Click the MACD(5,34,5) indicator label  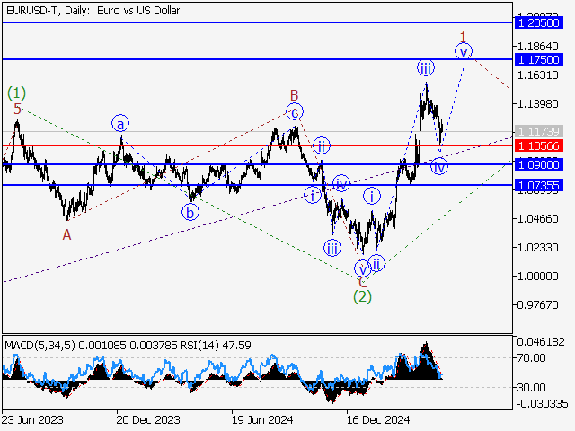(x=40, y=345)
